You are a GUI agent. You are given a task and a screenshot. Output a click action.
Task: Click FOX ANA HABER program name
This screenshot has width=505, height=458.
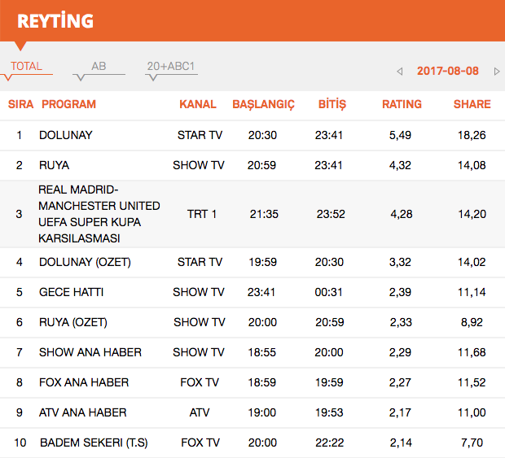84,382
